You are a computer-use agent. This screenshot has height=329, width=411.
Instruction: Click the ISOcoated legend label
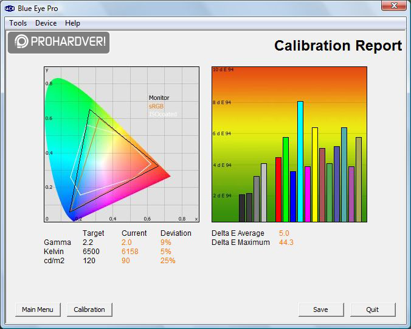click(163, 114)
